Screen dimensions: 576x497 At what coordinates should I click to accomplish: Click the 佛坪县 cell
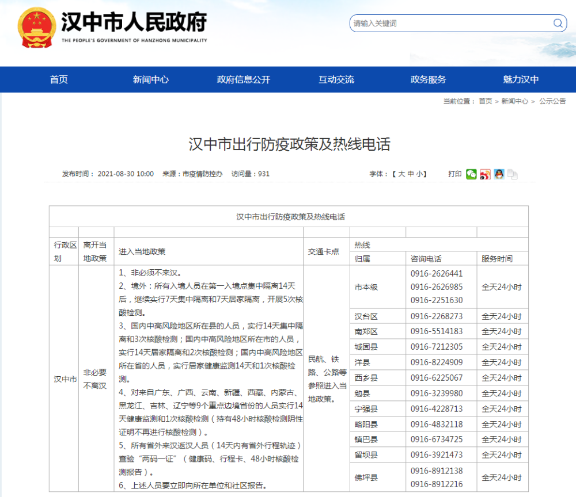point(378,477)
